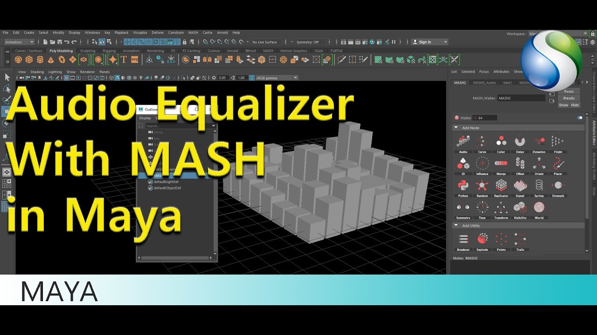Open the viewport Renderer menu
Image resolution: width=597 pixels, height=335 pixels.
click(x=88, y=72)
